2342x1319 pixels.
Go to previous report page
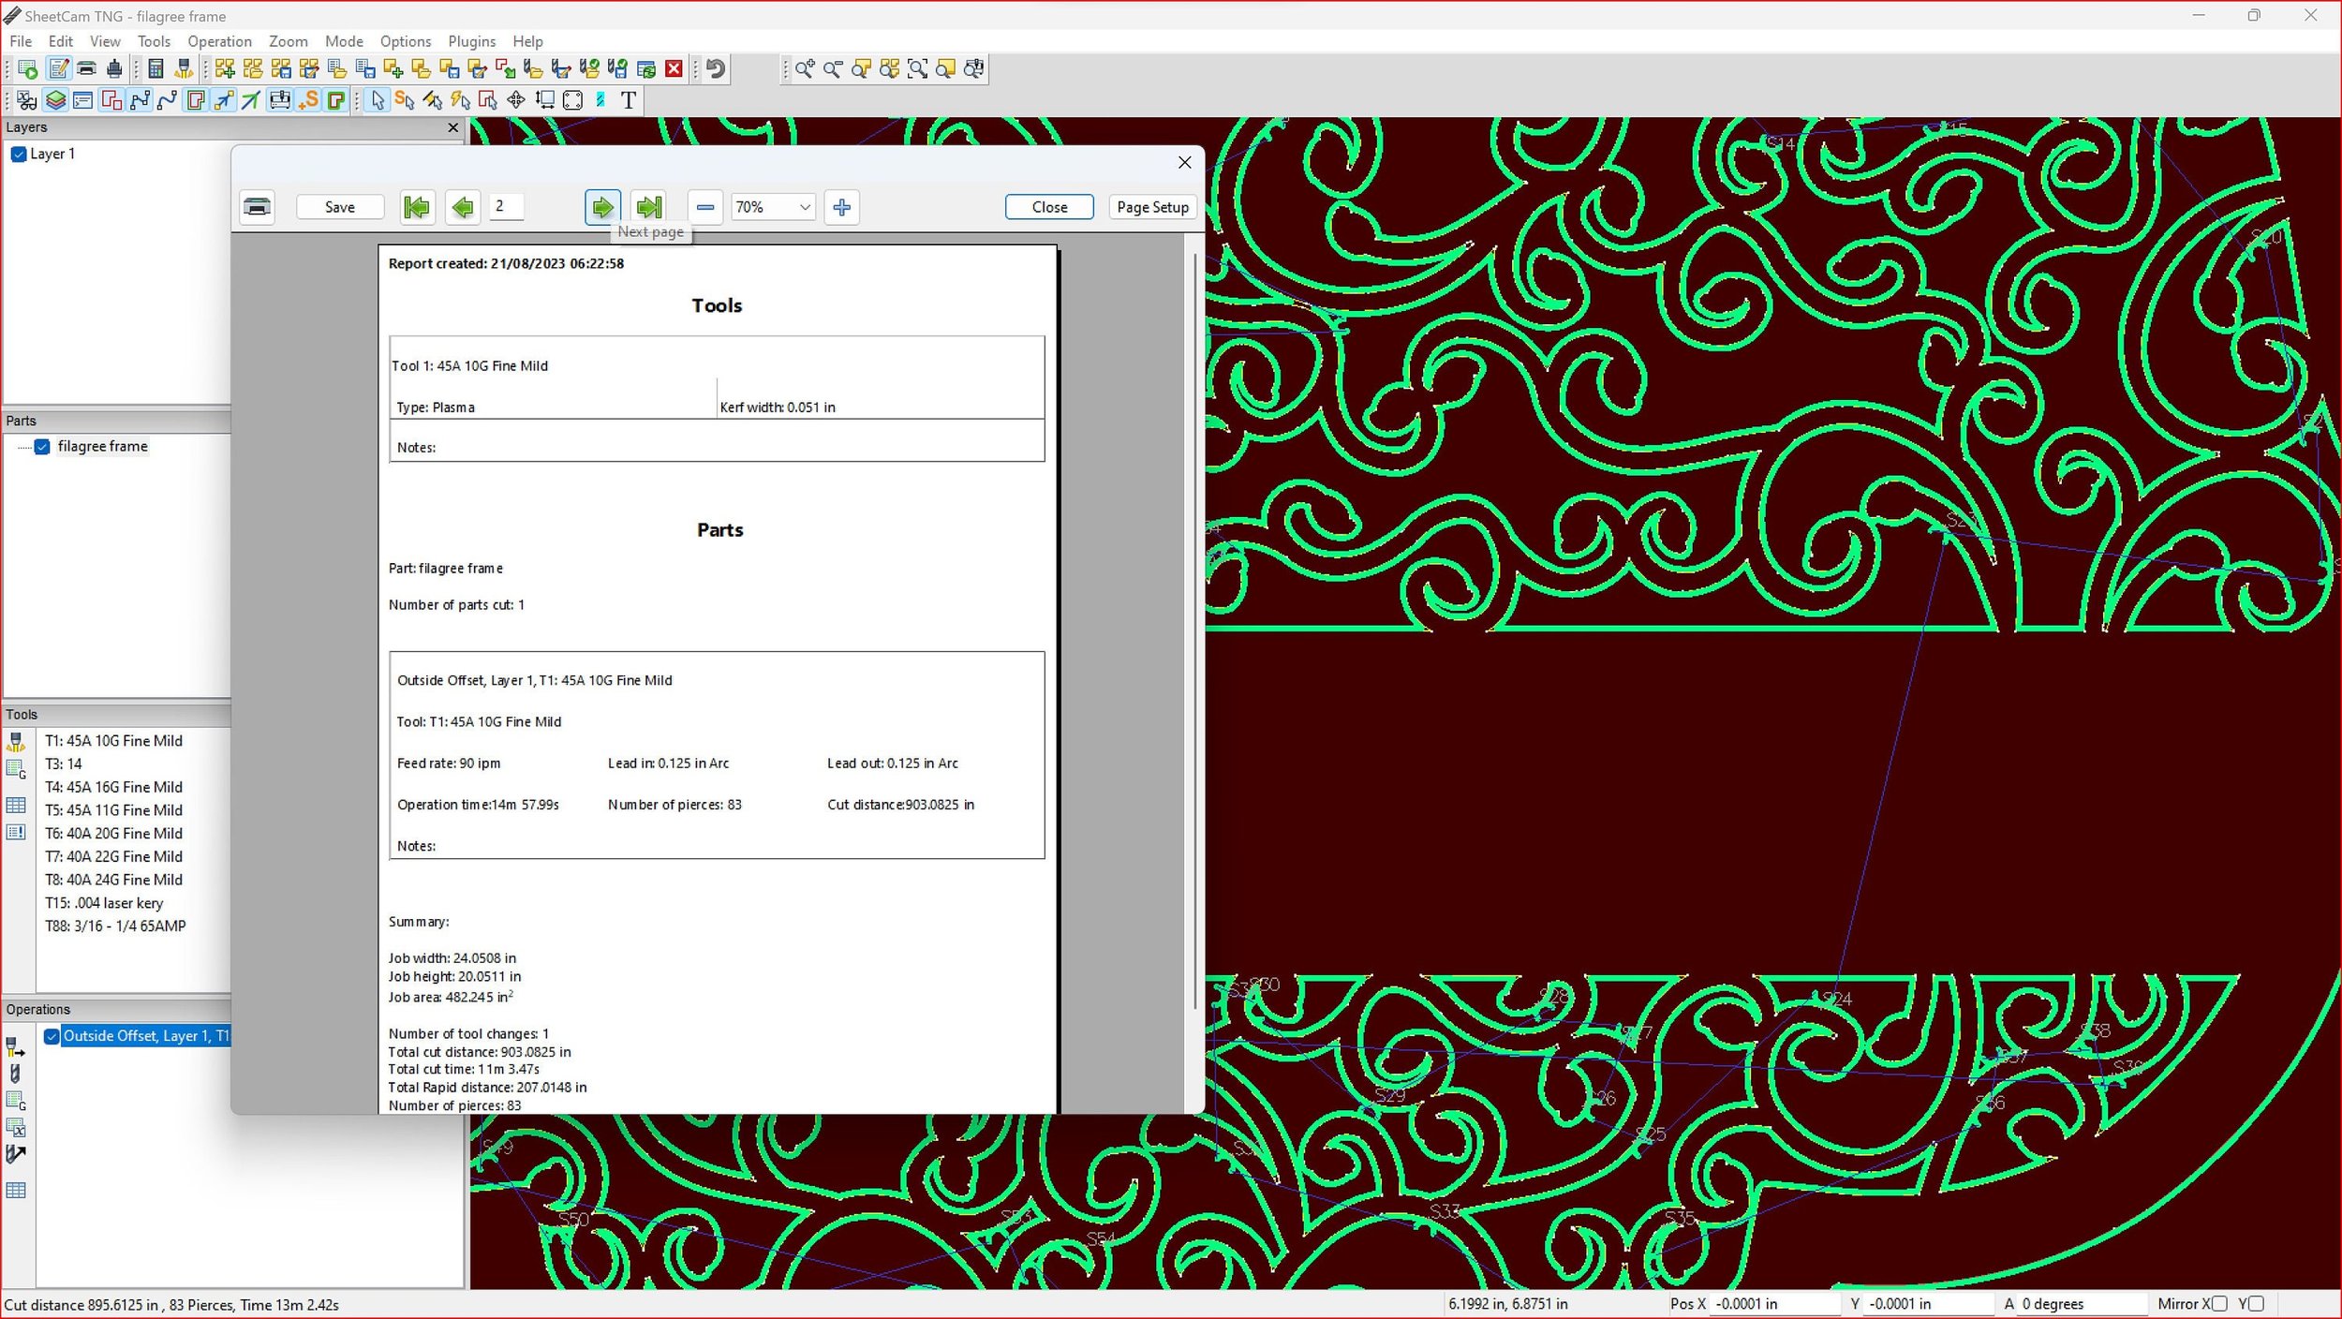[x=463, y=207]
